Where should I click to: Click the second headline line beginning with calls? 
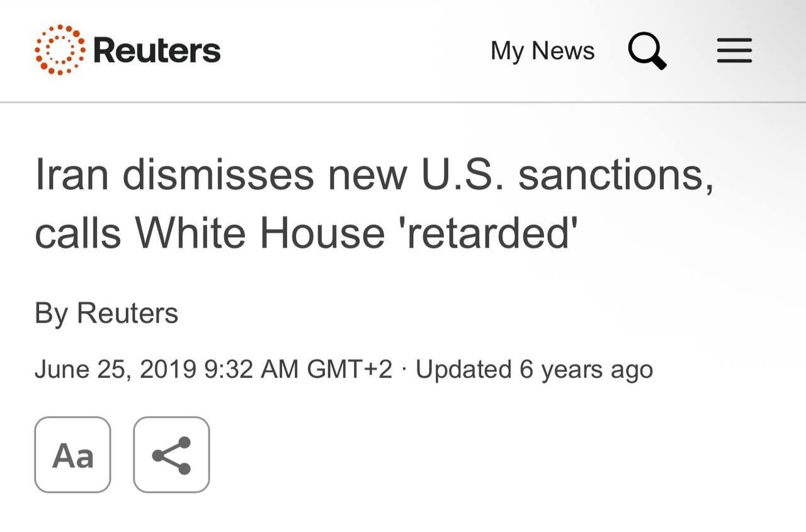pyautogui.click(x=306, y=232)
